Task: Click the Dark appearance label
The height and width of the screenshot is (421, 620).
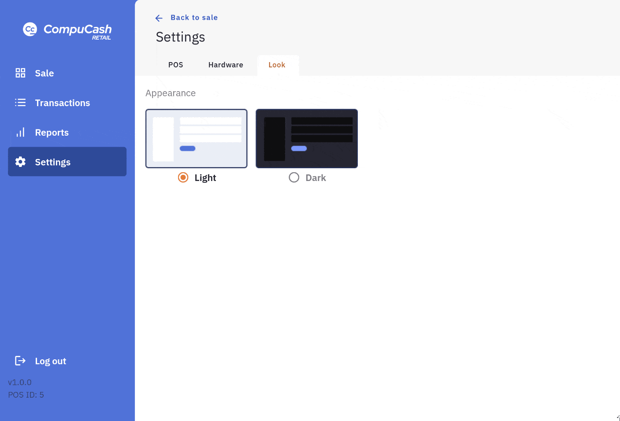Action: [x=316, y=178]
